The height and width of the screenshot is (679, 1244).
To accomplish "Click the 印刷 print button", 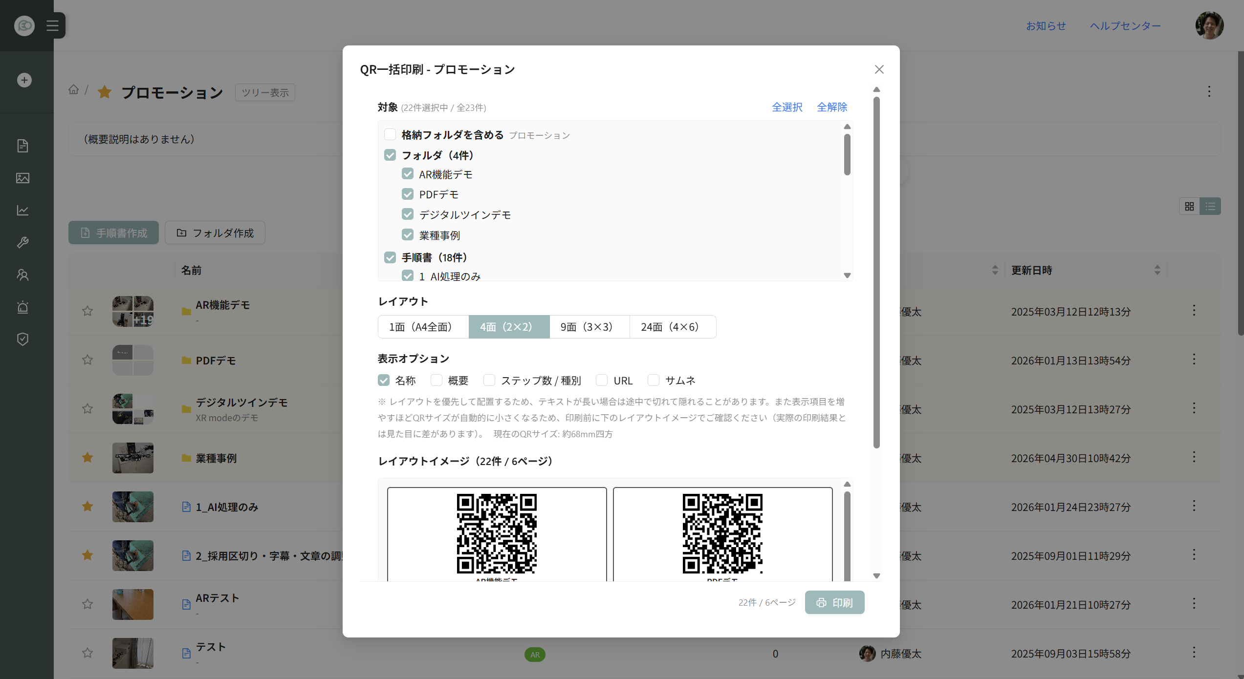I will click(x=834, y=602).
